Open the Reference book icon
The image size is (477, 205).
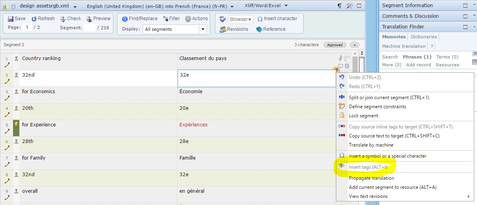click(259, 29)
